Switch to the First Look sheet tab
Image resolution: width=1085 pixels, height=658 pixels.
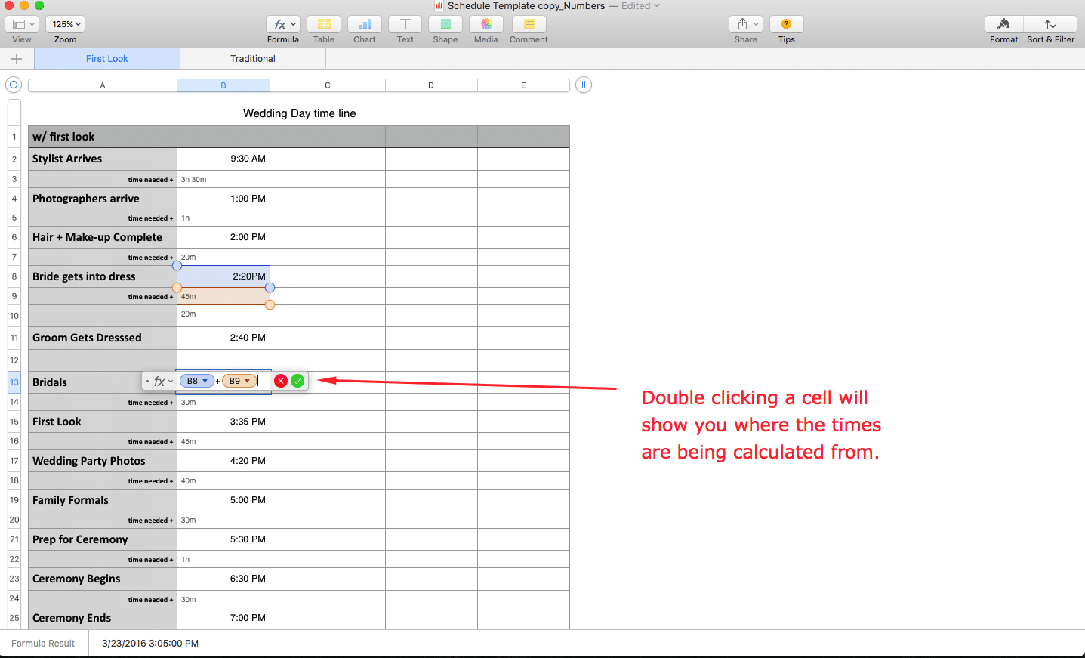(x=107, y=59)
